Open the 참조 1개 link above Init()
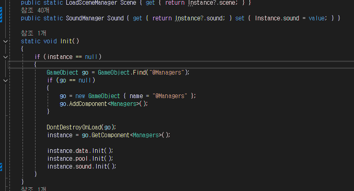This screenshot has width=354, height=191. [33, 33]
